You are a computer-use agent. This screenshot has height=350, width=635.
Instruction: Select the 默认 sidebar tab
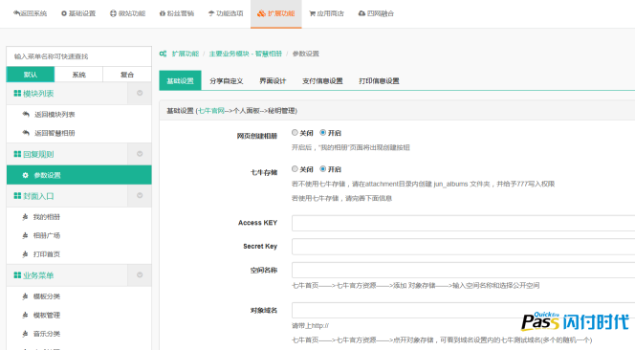pos(31,75)
